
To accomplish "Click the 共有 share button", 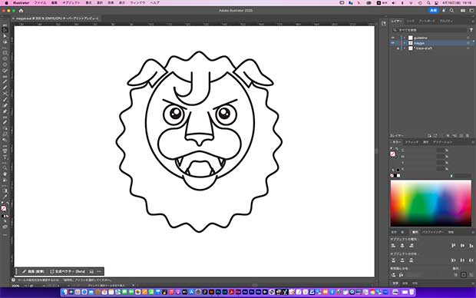I will [434, 11].
